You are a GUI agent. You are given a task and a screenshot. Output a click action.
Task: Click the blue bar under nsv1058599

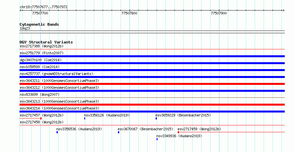click(x=152, y=70)
